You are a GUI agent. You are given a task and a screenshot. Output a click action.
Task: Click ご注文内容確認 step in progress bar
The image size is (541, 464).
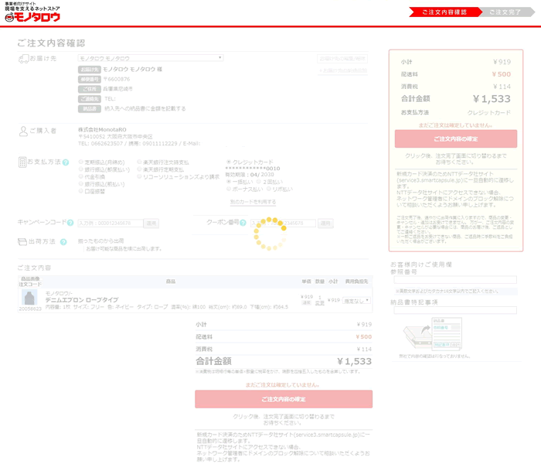(x=444, y=12)
